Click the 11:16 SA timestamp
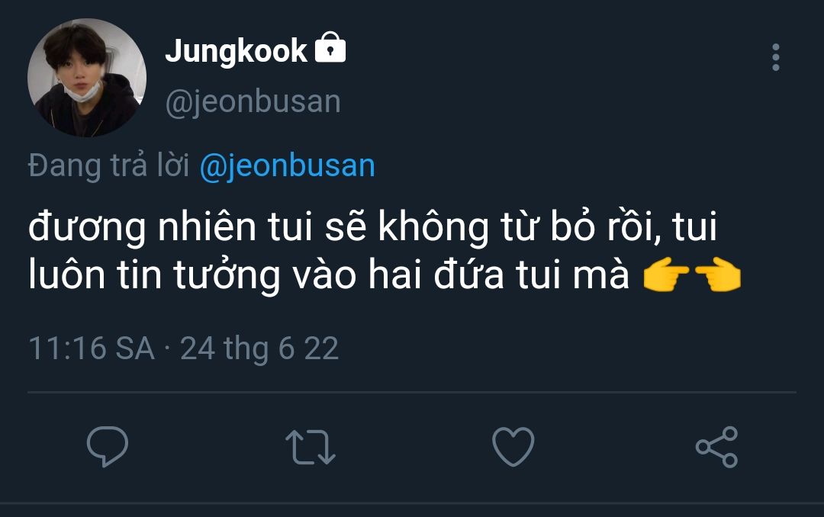 91,348
